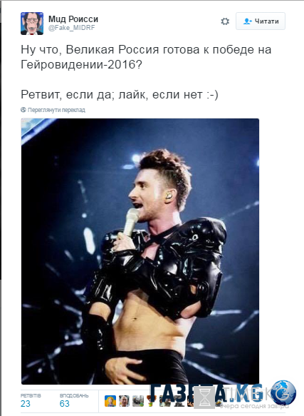304x416 pixels.
Task: Open the gear settings menu on the tweet
Action: pyautogui.click(x=225, y=21)
